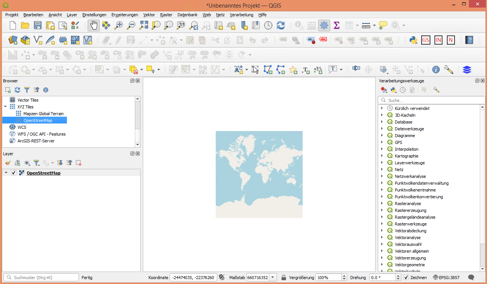Click the blue layers stack icon
Viewport: 487px width, 284px height.
tap(467, 69)
